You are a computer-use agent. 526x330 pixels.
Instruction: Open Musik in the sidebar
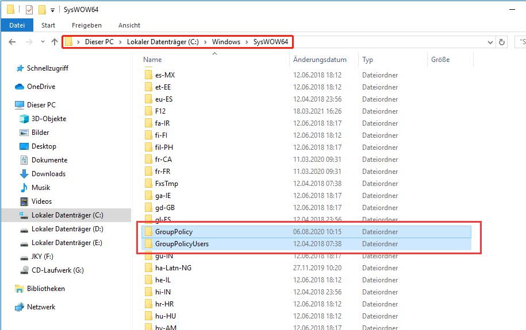click(41, 187)
